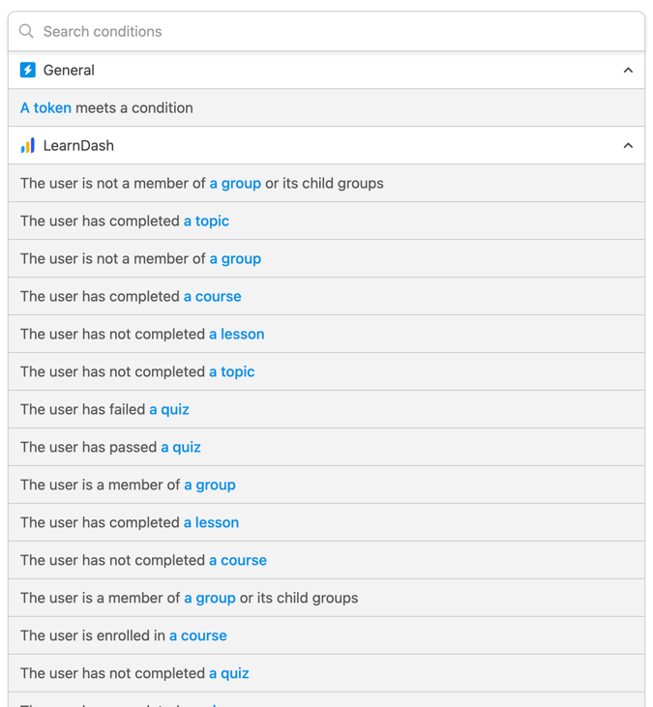Screen dimensions: 653x707
Task: Click the LearnDash bar chart icon
Action: 27,146
